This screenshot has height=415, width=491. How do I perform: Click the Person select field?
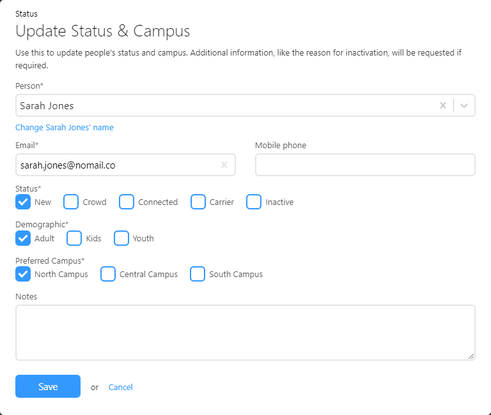click(x=224, y=106)
